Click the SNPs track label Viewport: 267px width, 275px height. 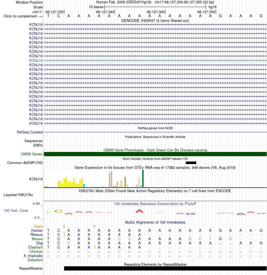tap(38, 145)
